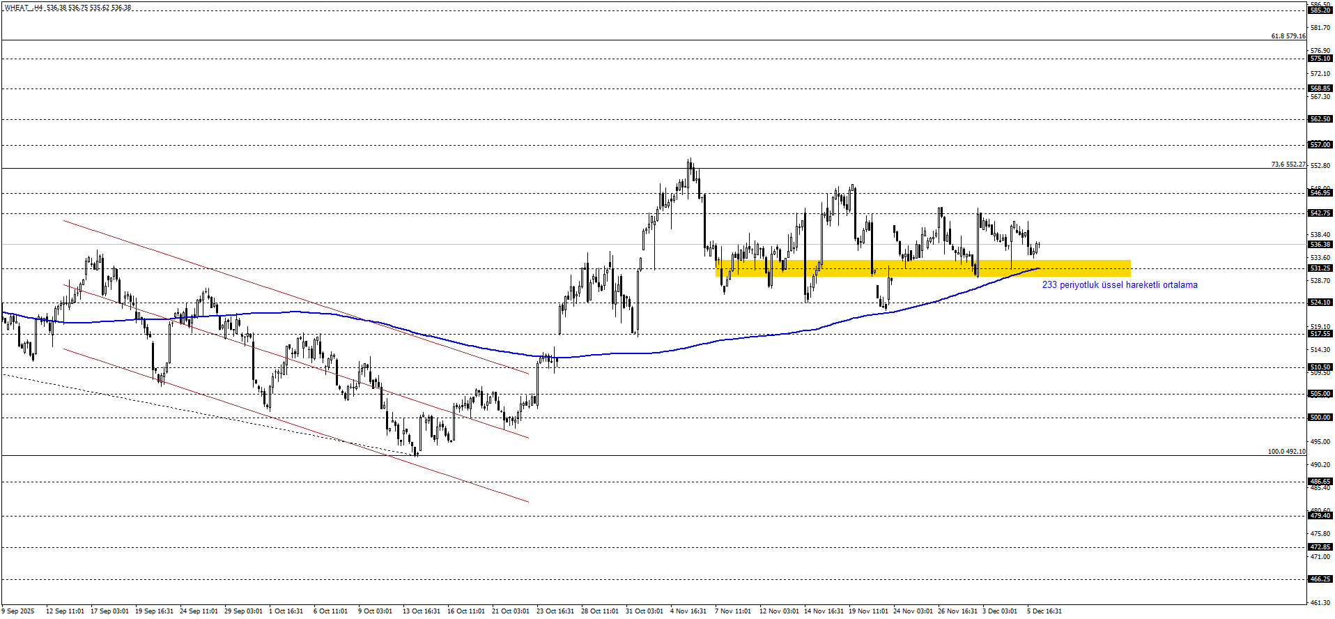1335x619 pixels.
Task: Click the 23 Oct 16:31 time label
Action: click(555, 611)
